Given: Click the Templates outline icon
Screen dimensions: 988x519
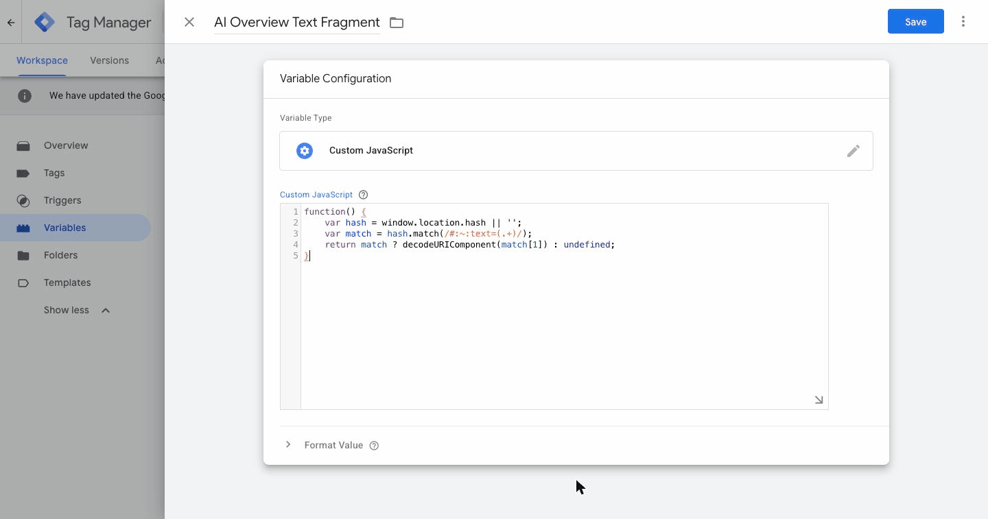Looking at the screenshot, I should (23, 282).
